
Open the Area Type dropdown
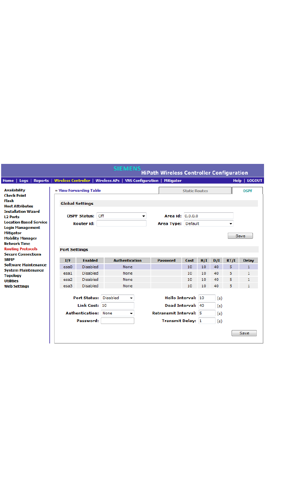point(209,223)
